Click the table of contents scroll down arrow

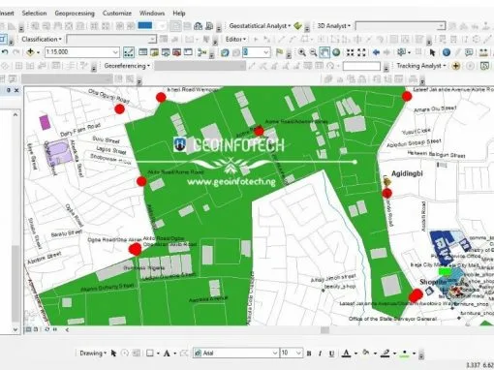(x=15, y=329)
